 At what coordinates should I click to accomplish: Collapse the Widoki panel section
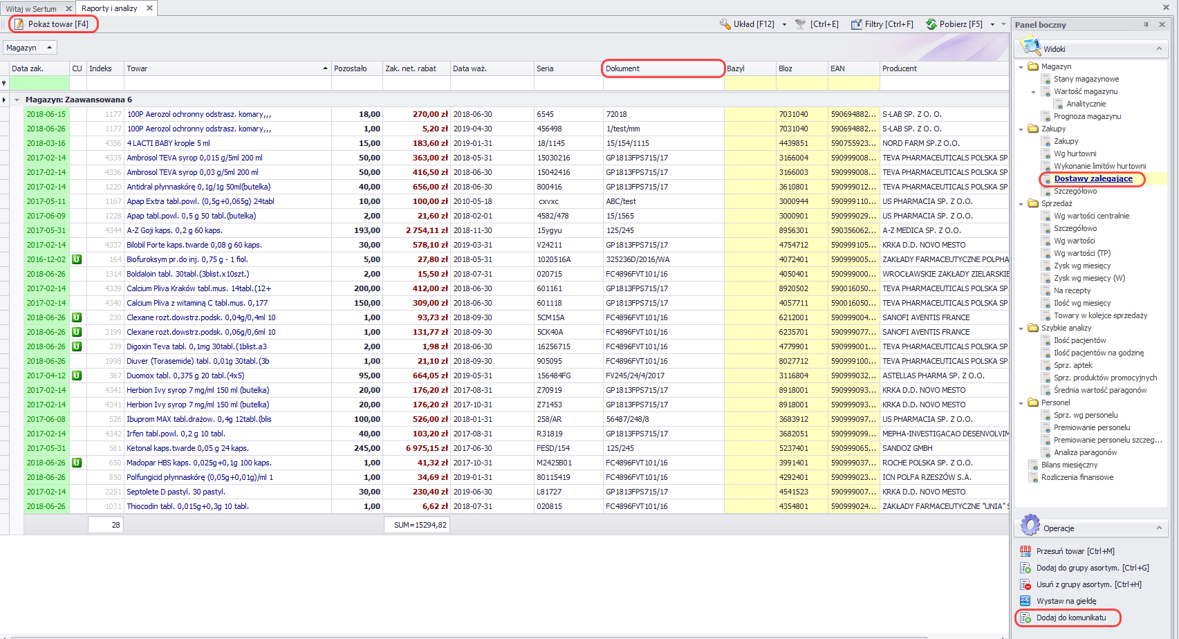pyautogui.click(x=1159, y=48)
